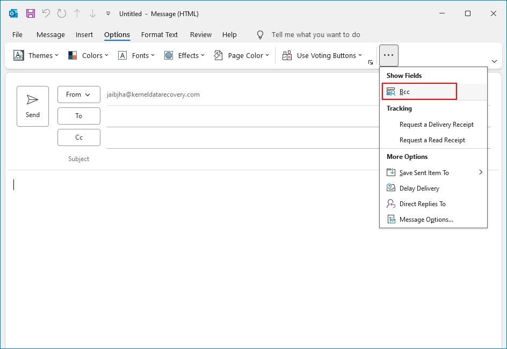Click the Save icon in title bar
This screenshot has width=507, height=349.
[31, 13]
